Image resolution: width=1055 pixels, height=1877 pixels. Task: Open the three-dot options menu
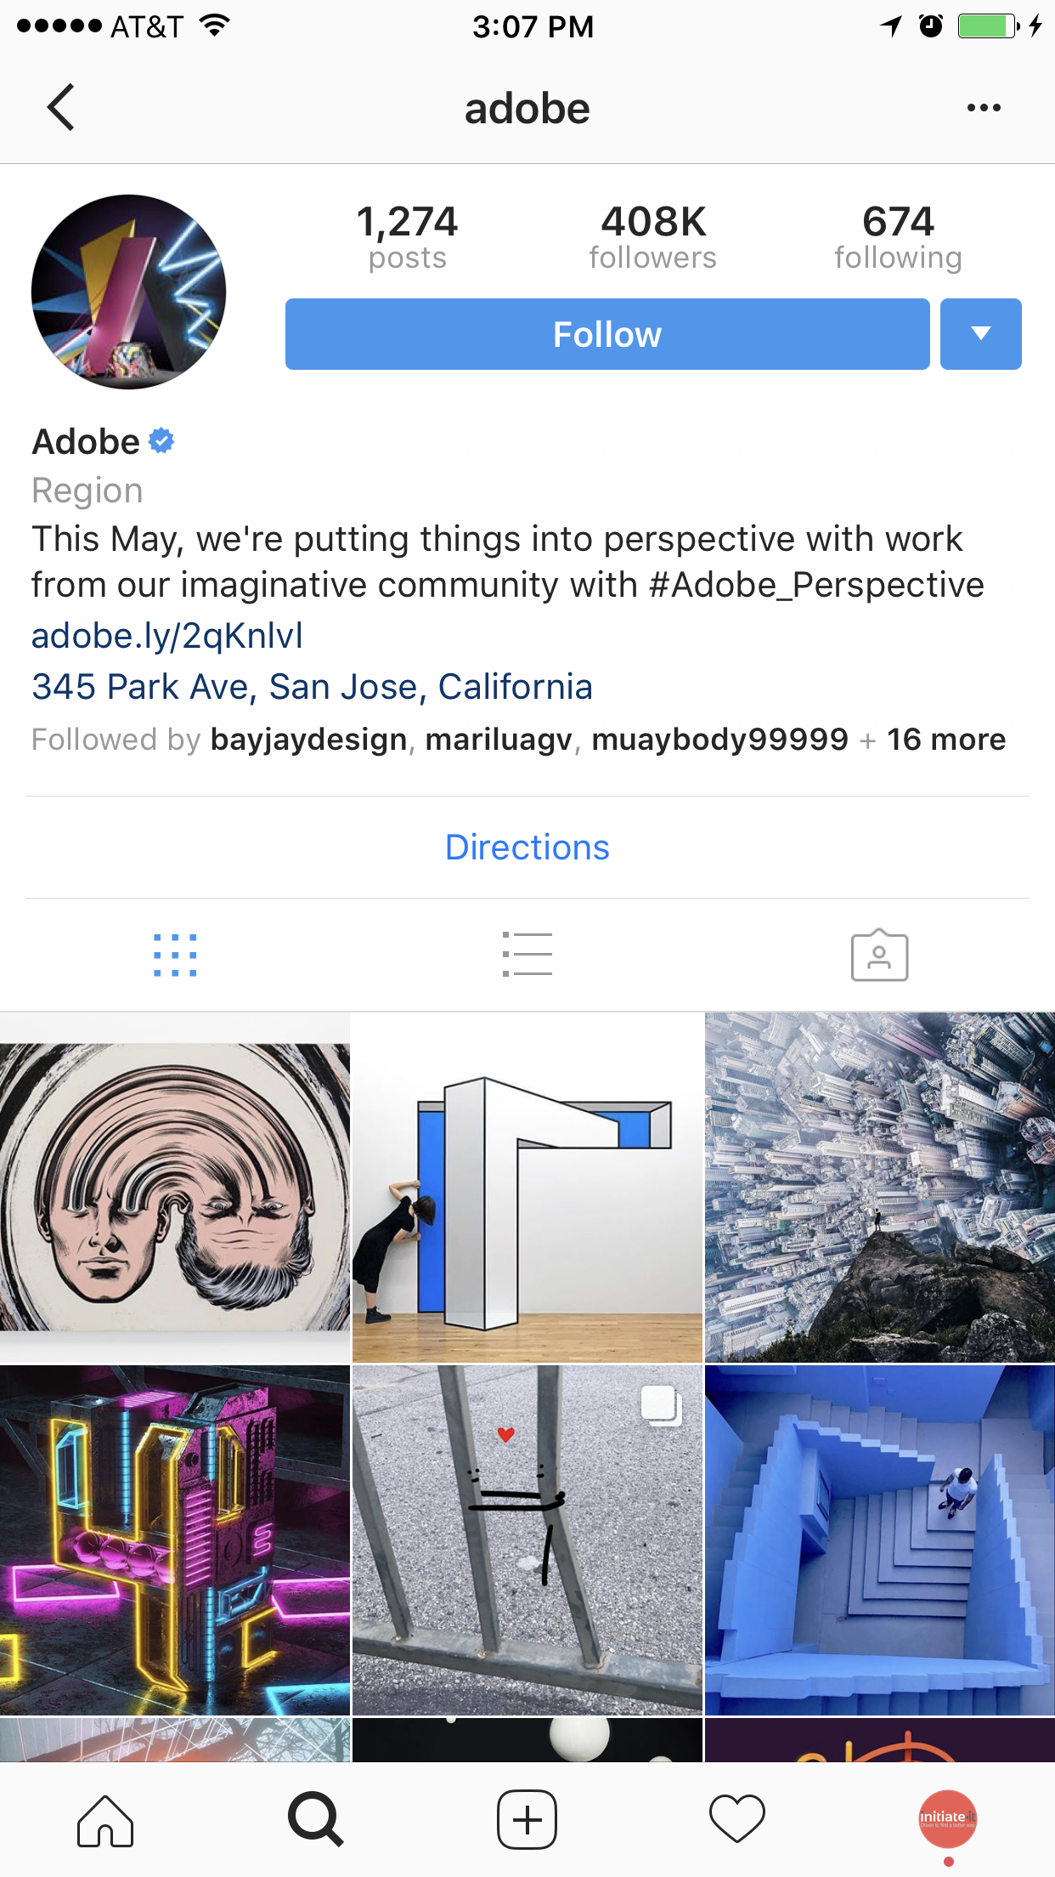tap(984, 108)
